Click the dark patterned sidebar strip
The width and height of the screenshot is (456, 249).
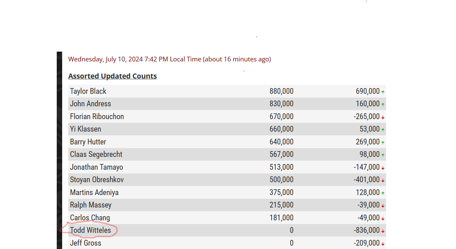pos(59,150)
